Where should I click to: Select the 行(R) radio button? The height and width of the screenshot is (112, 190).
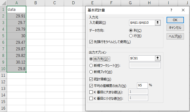(131, 36)
